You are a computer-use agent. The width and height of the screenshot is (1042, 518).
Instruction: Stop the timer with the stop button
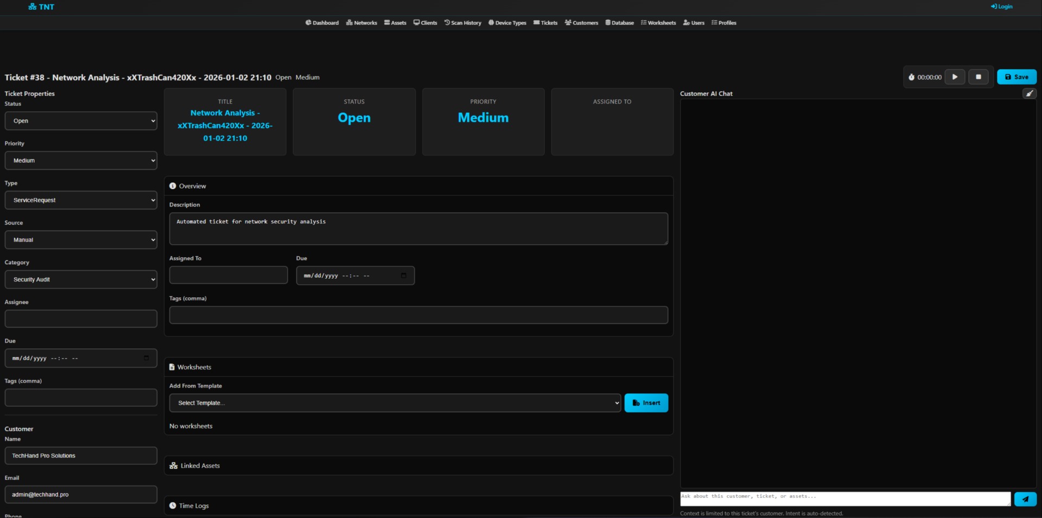(979, 77)
